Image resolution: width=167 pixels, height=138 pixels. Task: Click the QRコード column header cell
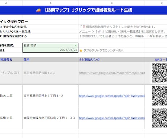(156, 60)
